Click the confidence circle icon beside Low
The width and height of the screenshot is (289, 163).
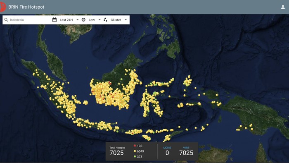pos(83,20)
